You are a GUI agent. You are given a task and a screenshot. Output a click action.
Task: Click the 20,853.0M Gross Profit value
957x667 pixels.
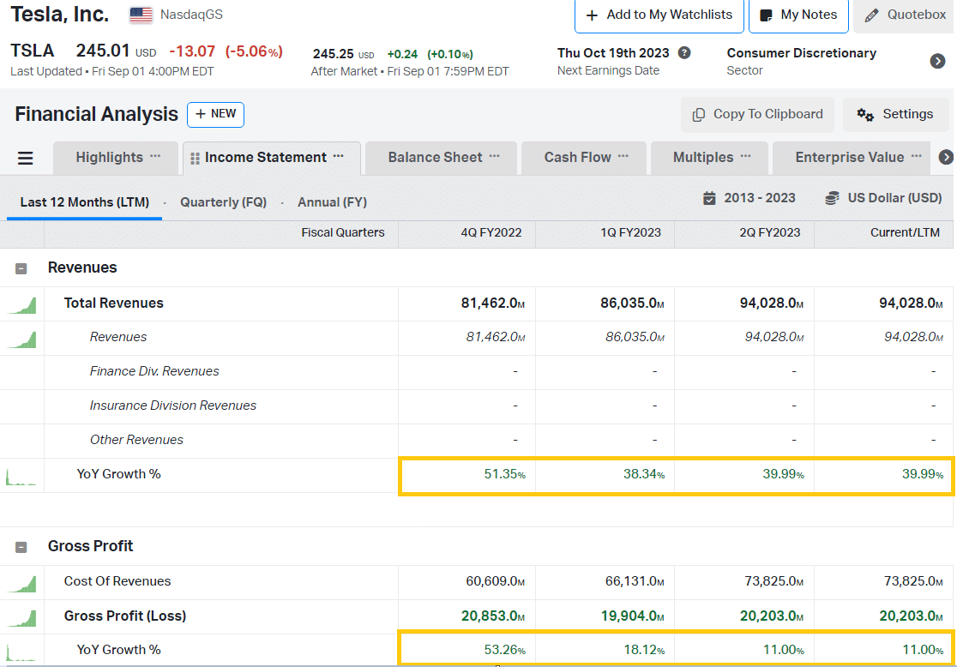click(x=493, y=616)
